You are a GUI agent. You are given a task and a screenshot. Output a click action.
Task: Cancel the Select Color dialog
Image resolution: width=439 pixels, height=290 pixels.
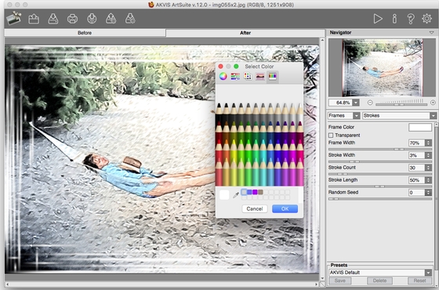click(255, 208)
